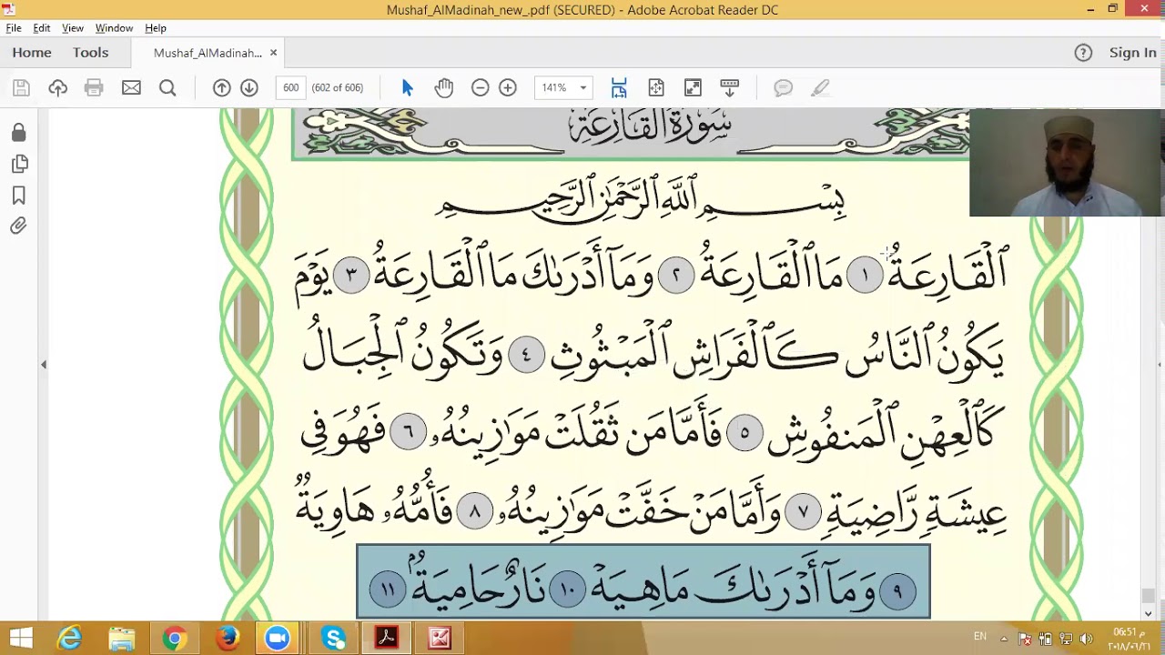
Task: Click the Sign In link
Action: coord(1132,53)
